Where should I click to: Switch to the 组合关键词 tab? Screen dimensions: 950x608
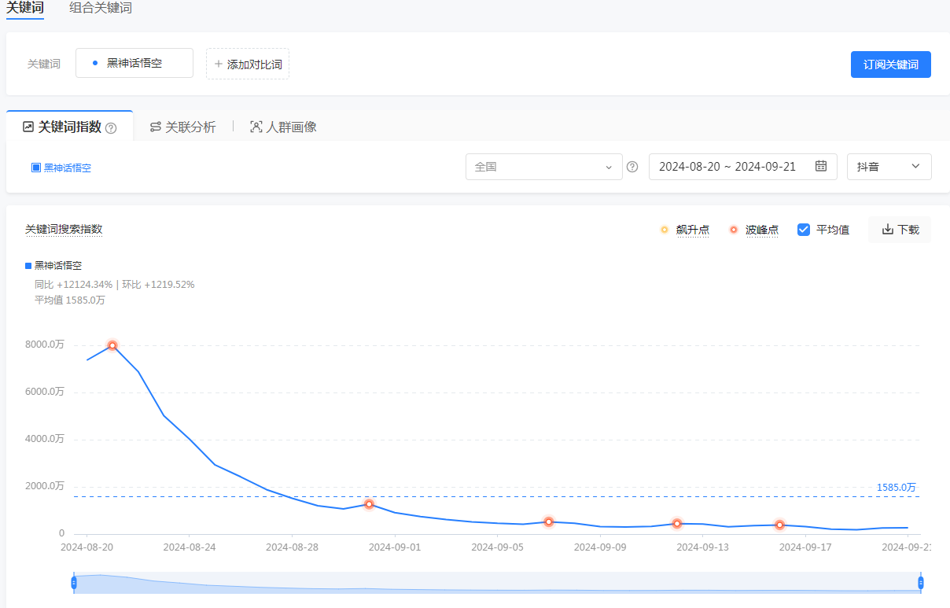coord(101,9)
